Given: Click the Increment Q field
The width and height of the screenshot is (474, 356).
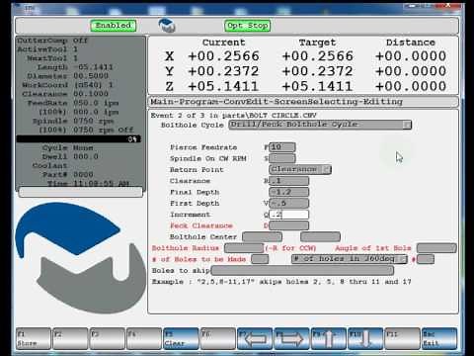Looking at the screenshot, I should [x=288, y=215].
